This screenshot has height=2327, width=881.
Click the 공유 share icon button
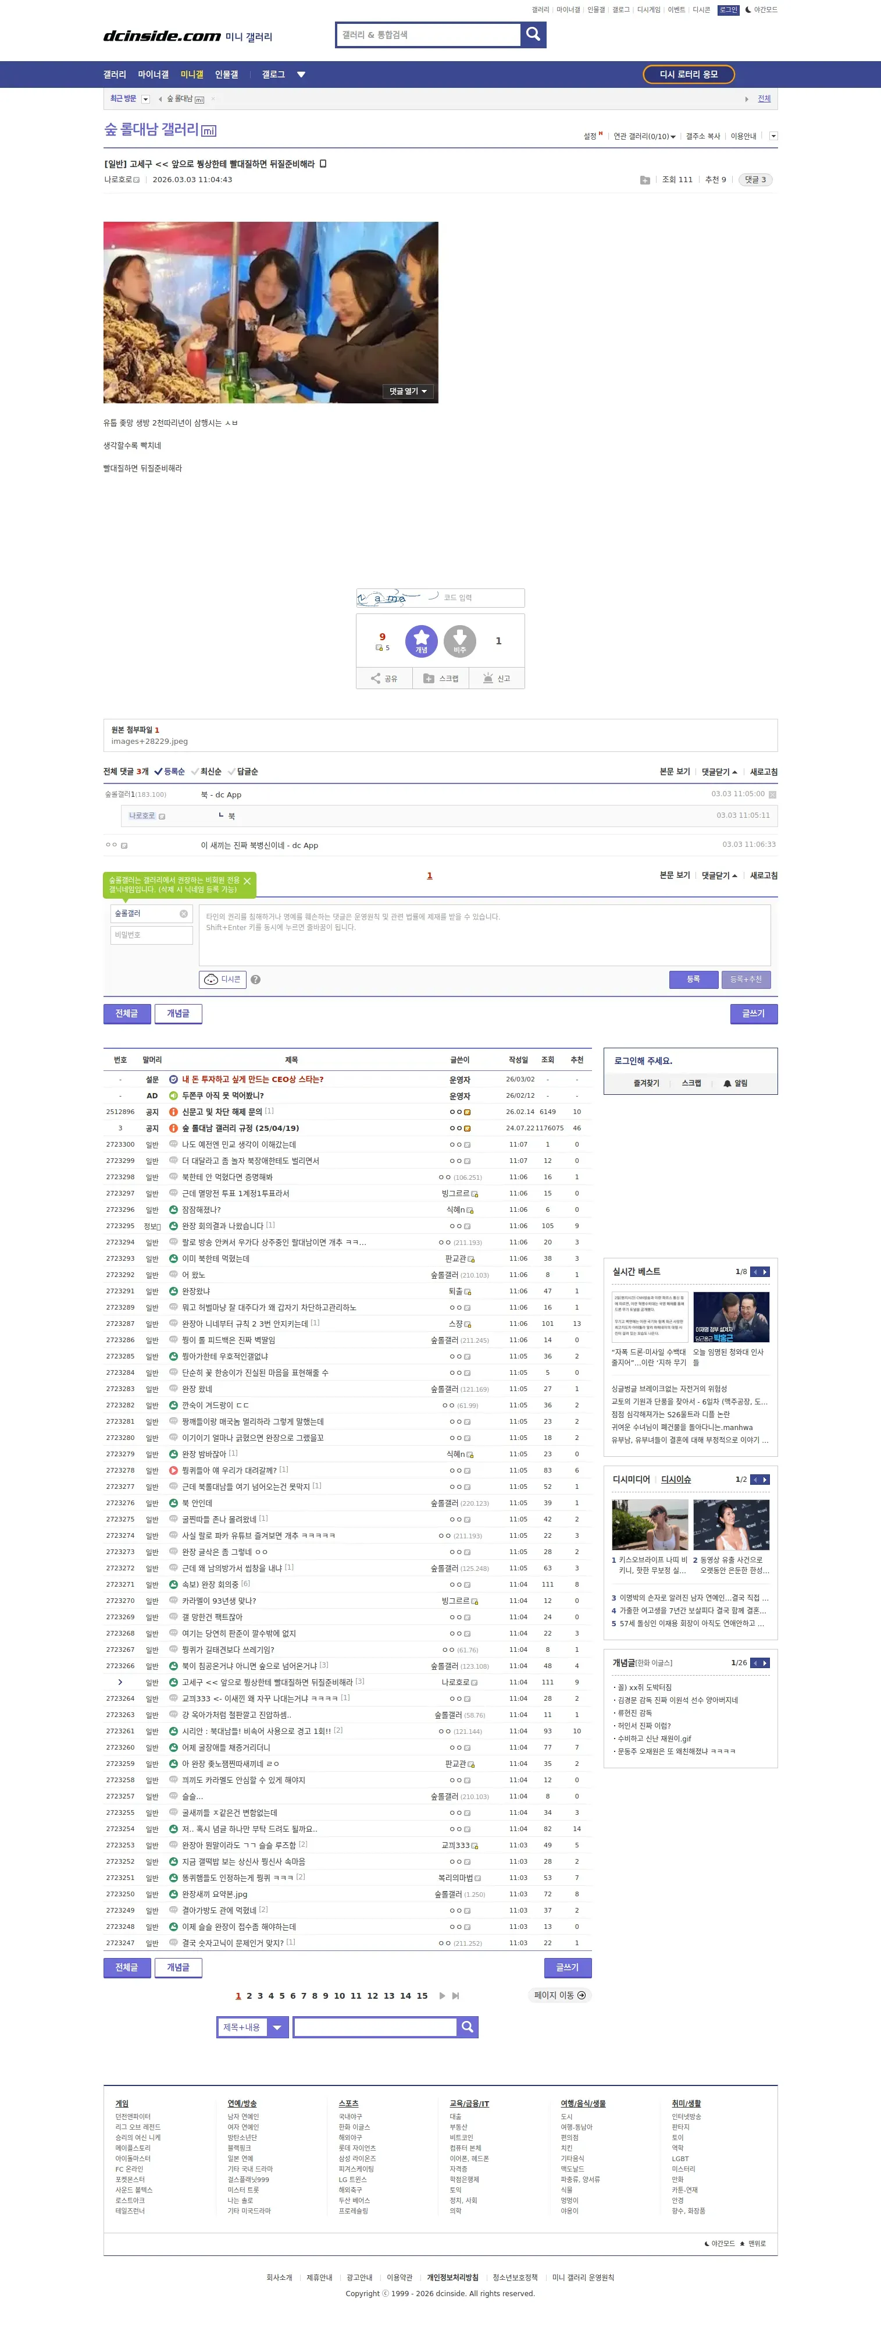pos(384,679)
